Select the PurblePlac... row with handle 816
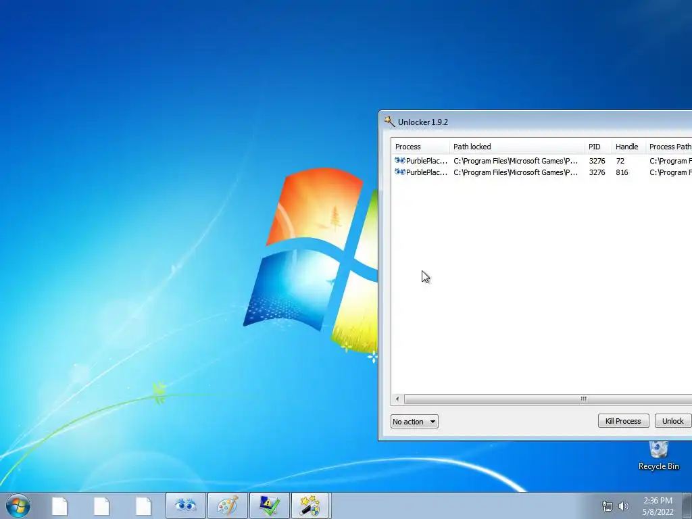 point(541,172)
